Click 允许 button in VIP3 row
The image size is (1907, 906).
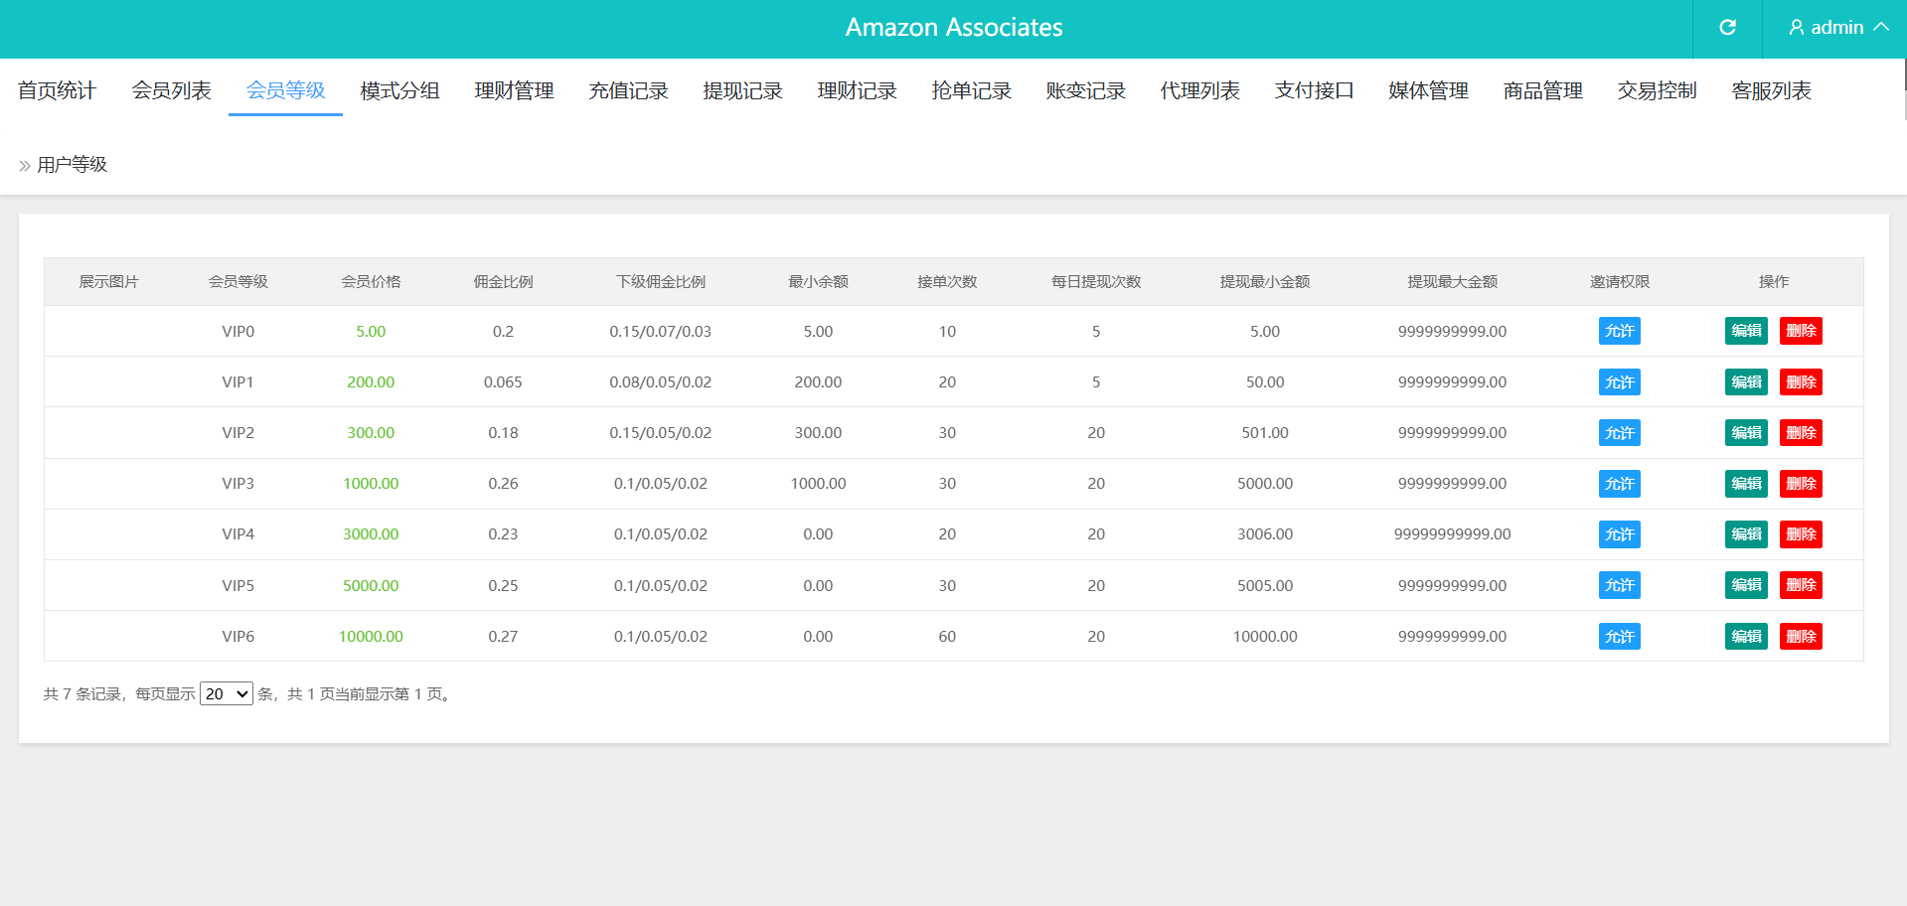pos(1619,484)
